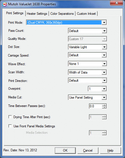Check Use Front Panel Media Settings
The height and width of the screenshot is (158, 125).
tap(10, 126)
